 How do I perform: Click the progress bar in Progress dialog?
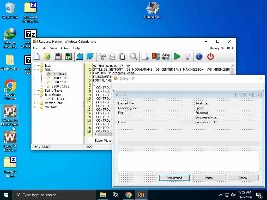pos(189,144)
